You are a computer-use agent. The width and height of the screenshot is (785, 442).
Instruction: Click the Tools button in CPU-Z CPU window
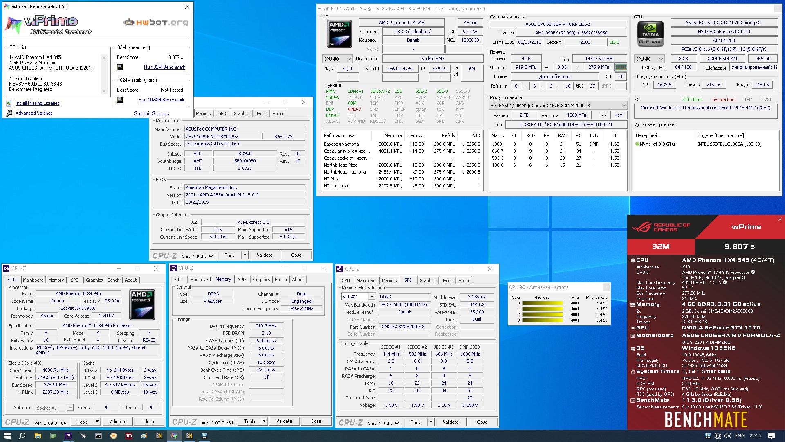click(x=82, y=422)
